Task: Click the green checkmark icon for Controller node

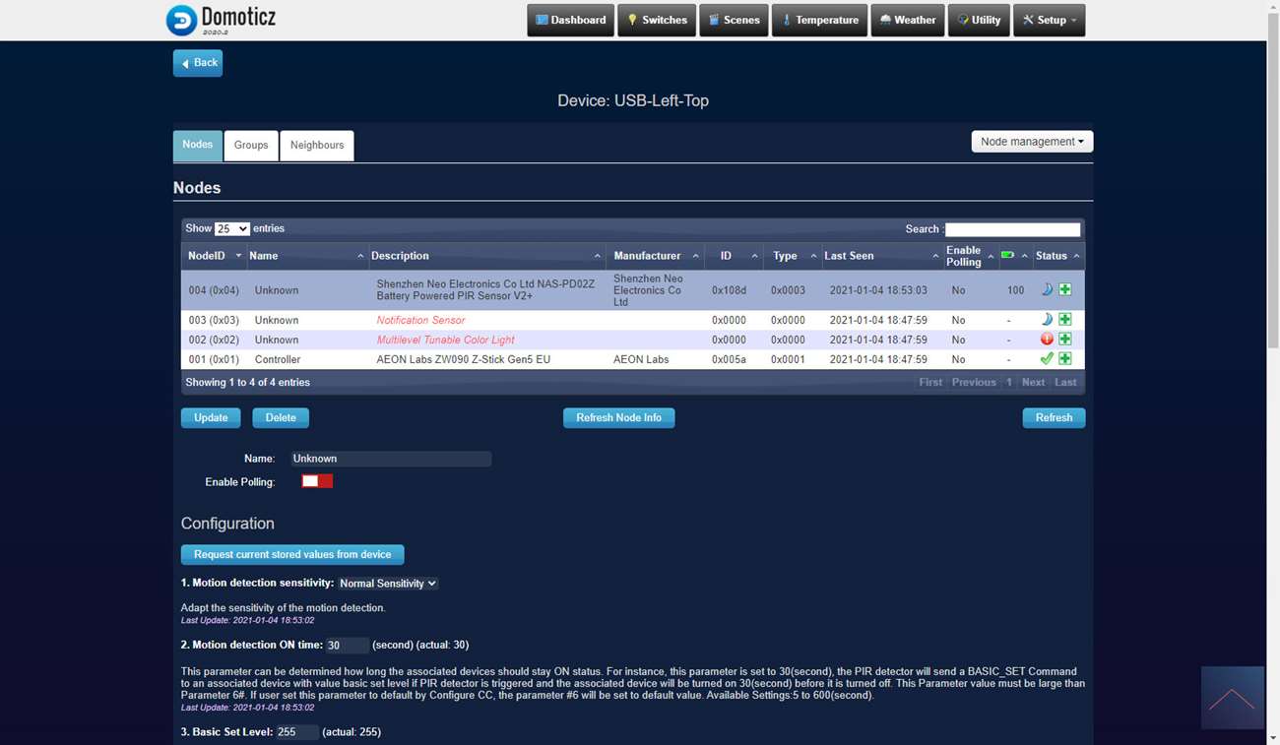Action: (x=1047, y=359)
